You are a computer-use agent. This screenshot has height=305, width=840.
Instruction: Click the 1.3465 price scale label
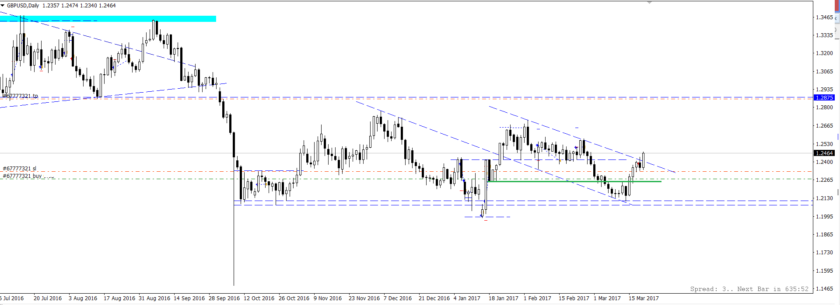coord(824,17)
